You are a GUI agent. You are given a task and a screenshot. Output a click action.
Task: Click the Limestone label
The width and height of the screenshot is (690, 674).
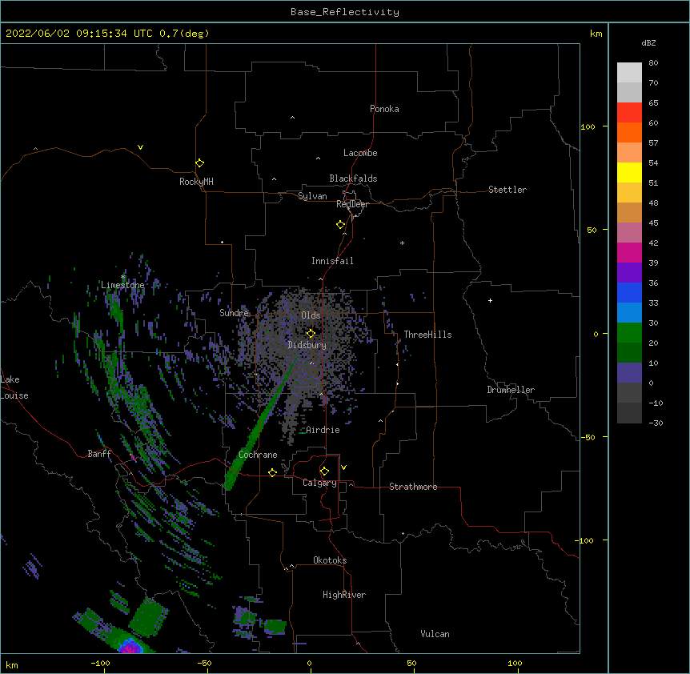(122, 285)
